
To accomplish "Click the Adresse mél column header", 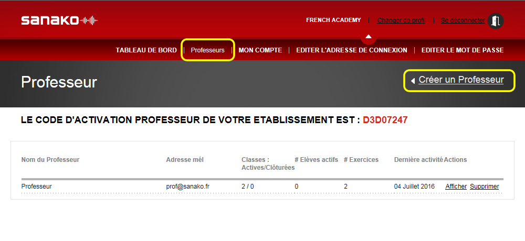I will [x=185, y=160].
